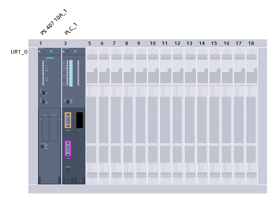
Task: Select empty rack slot 14
Action: coord(202,116)
